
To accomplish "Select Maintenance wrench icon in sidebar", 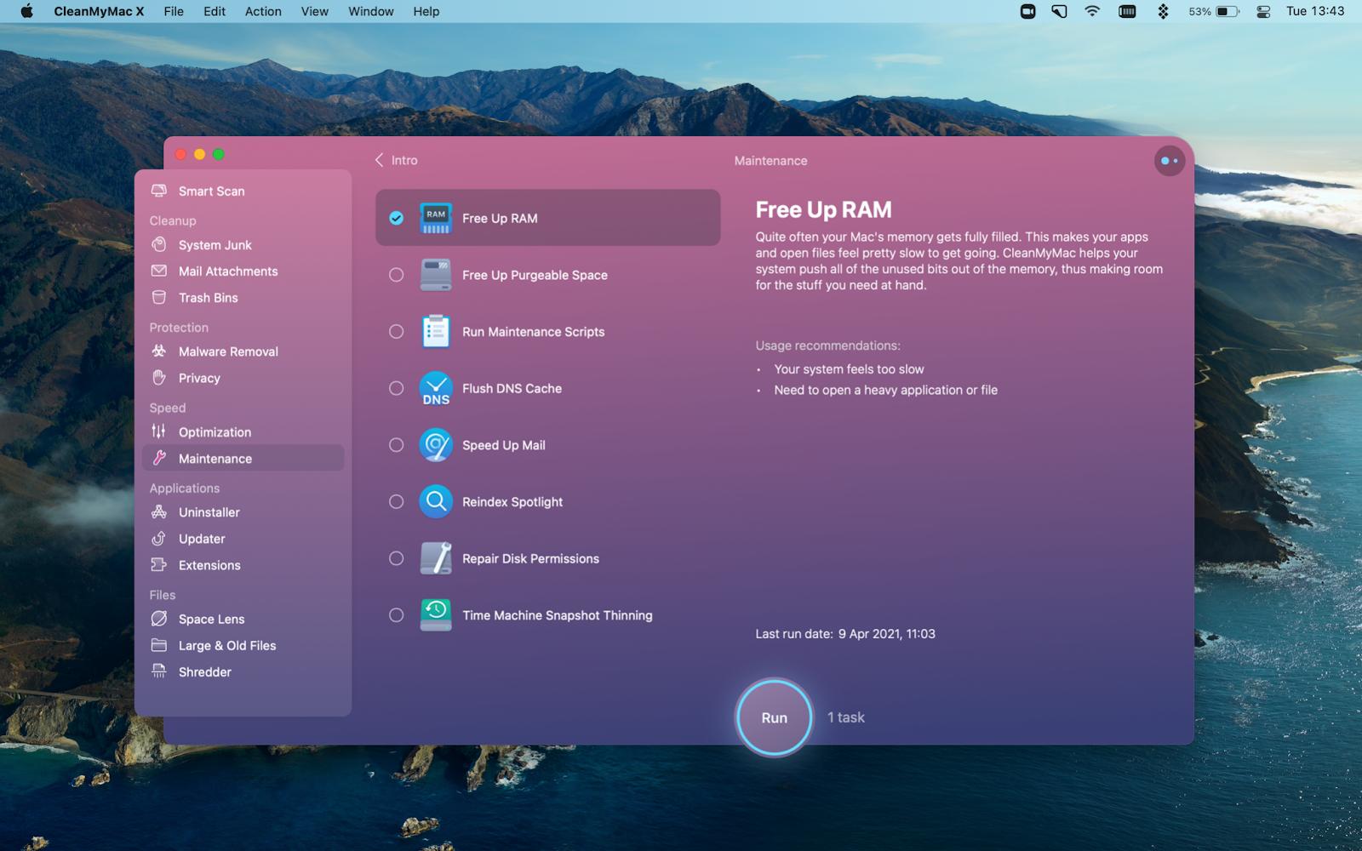I will tap(159, 458).
